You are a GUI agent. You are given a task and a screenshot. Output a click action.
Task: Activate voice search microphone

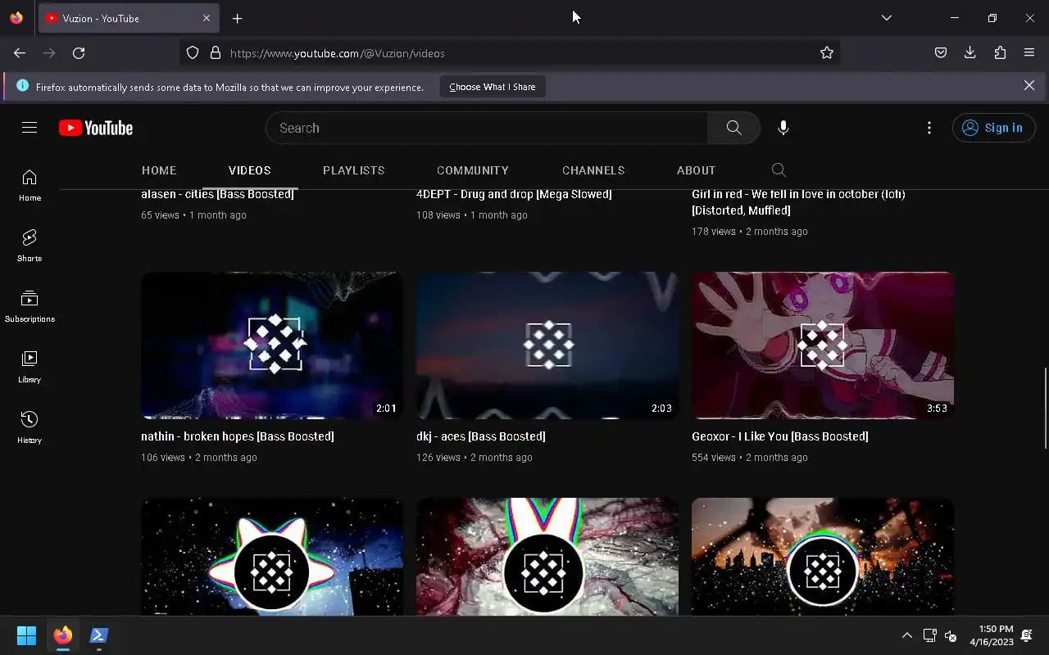[x=783, y=128]
